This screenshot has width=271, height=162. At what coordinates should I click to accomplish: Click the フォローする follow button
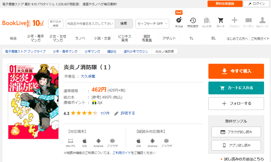[236, 104]
